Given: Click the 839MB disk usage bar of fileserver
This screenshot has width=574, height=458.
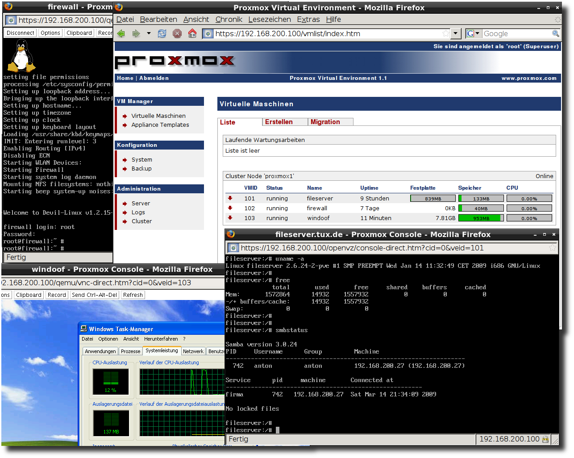Looking at the screenshot, I should point(433,199).
